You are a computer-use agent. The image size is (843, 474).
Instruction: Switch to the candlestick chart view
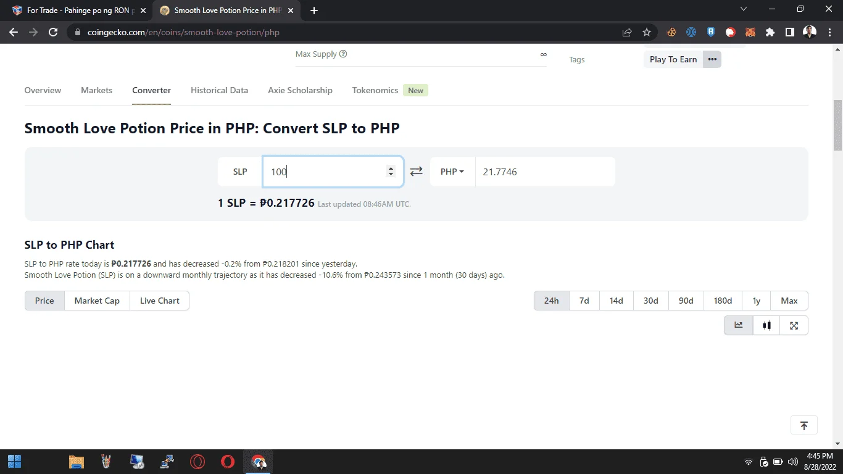766,325
